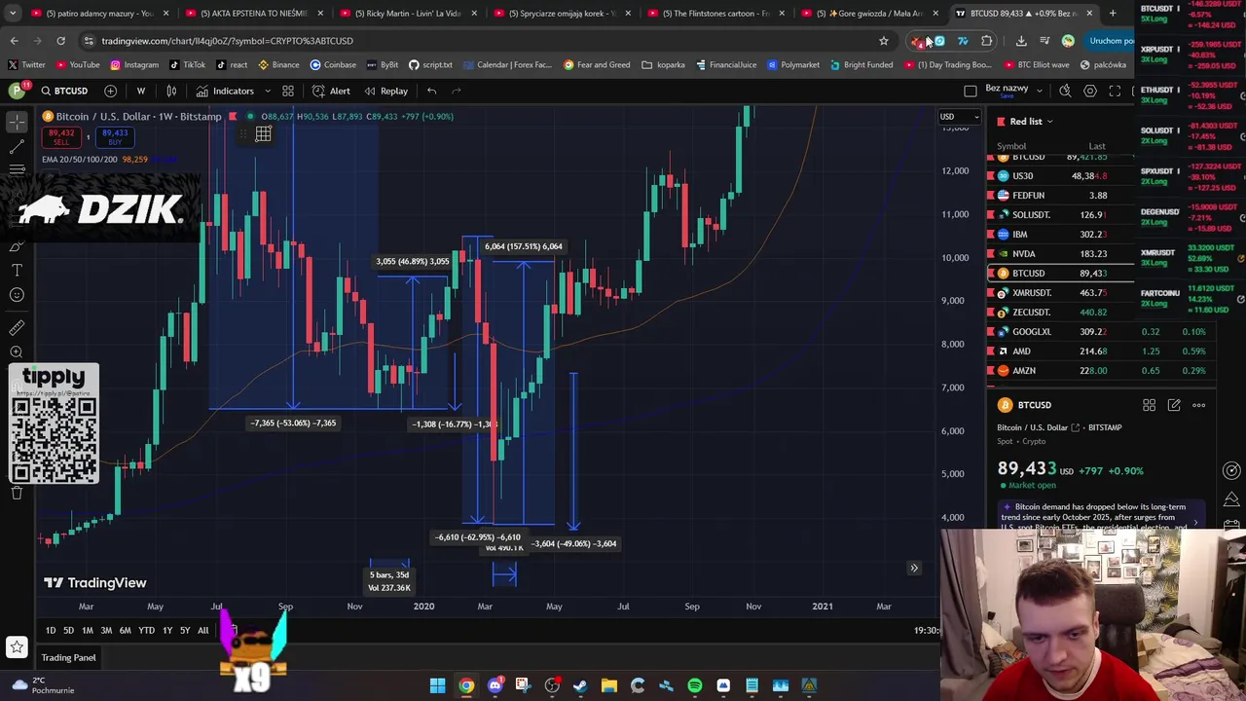The width and height of the screenshot is (1246, 701).
Task: Click the red SELL 89,432 button
Action: [61, 137]
